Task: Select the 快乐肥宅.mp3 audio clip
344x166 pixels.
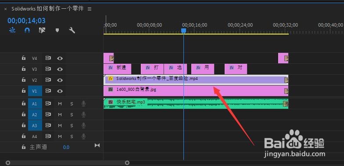Action: (x=196, y=104)
